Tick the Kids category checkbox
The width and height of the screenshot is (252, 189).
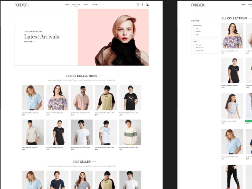[x=194, y=35]
